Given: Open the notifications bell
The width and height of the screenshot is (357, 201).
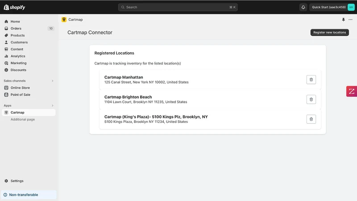Looking at the screenshot, I should [x=303, y=7].
